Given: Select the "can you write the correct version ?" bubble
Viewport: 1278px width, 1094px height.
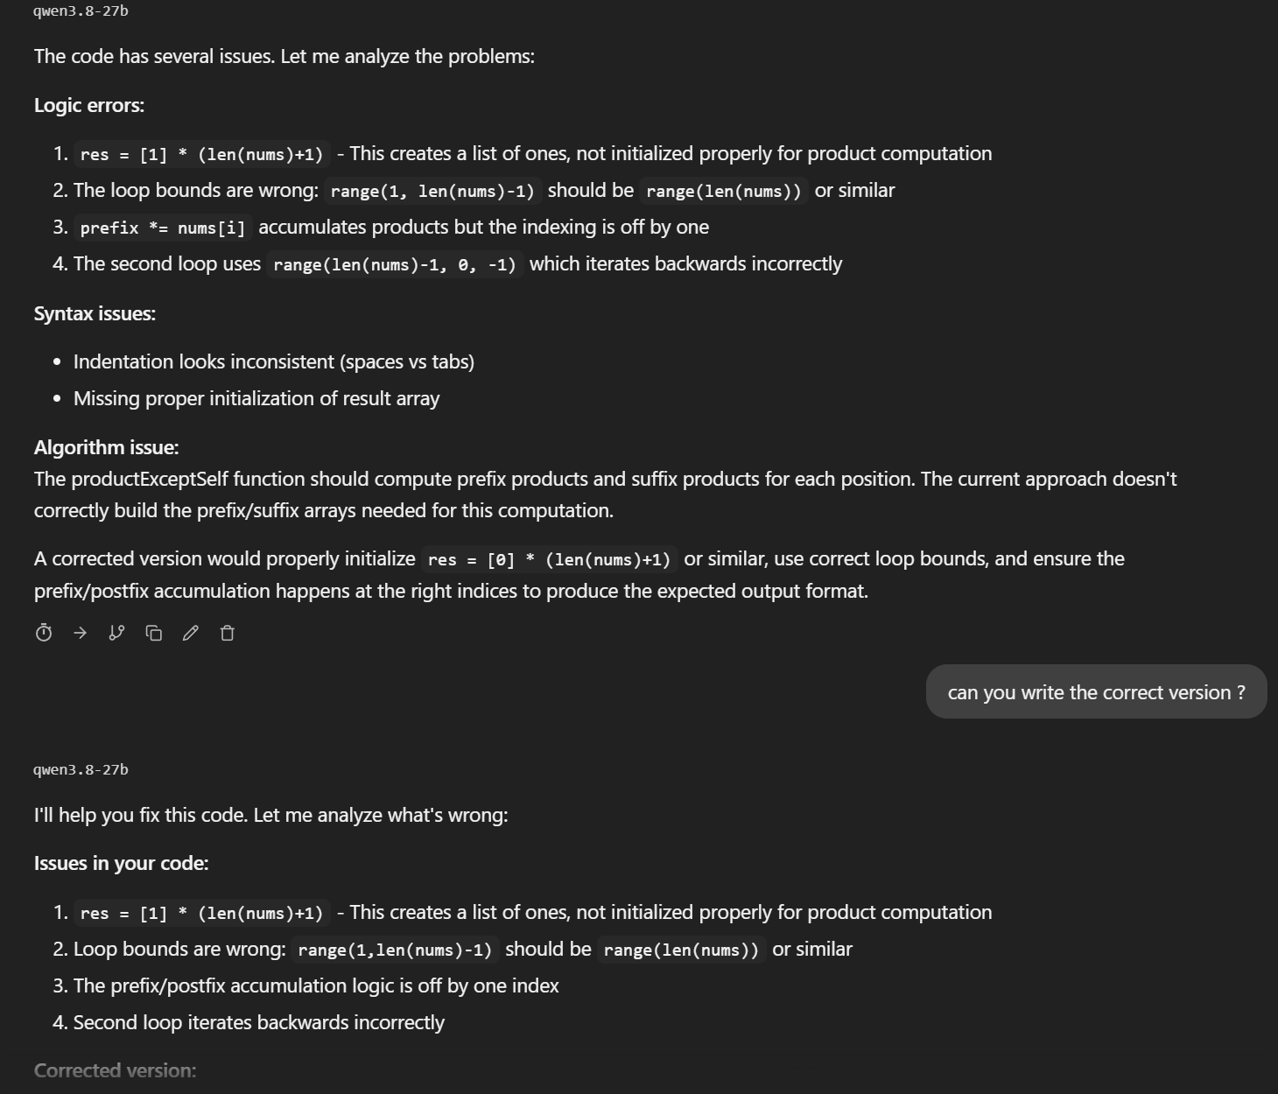Looking at the screenshot, I should [1096, 692].
